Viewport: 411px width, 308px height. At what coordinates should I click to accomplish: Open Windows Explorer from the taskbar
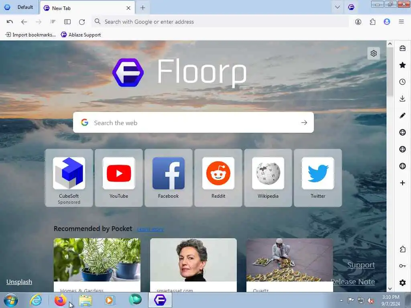pos(86,300)
